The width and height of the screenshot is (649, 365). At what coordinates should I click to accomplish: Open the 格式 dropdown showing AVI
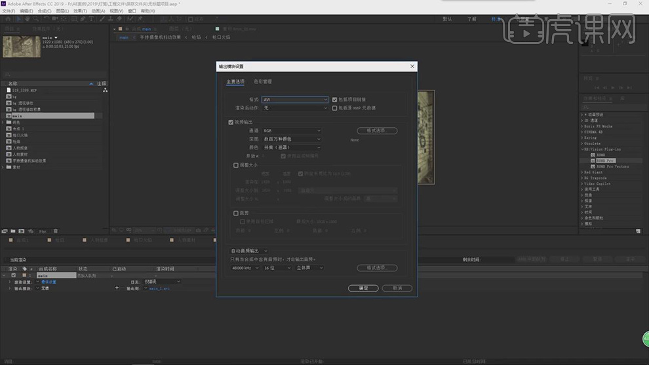pos(294,100)
